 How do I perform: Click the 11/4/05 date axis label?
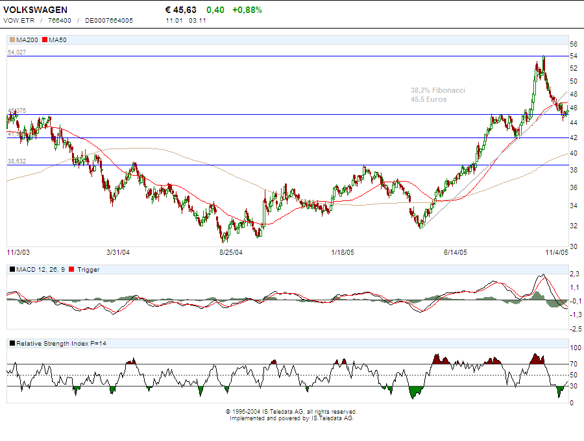click(x=557, y=252)
